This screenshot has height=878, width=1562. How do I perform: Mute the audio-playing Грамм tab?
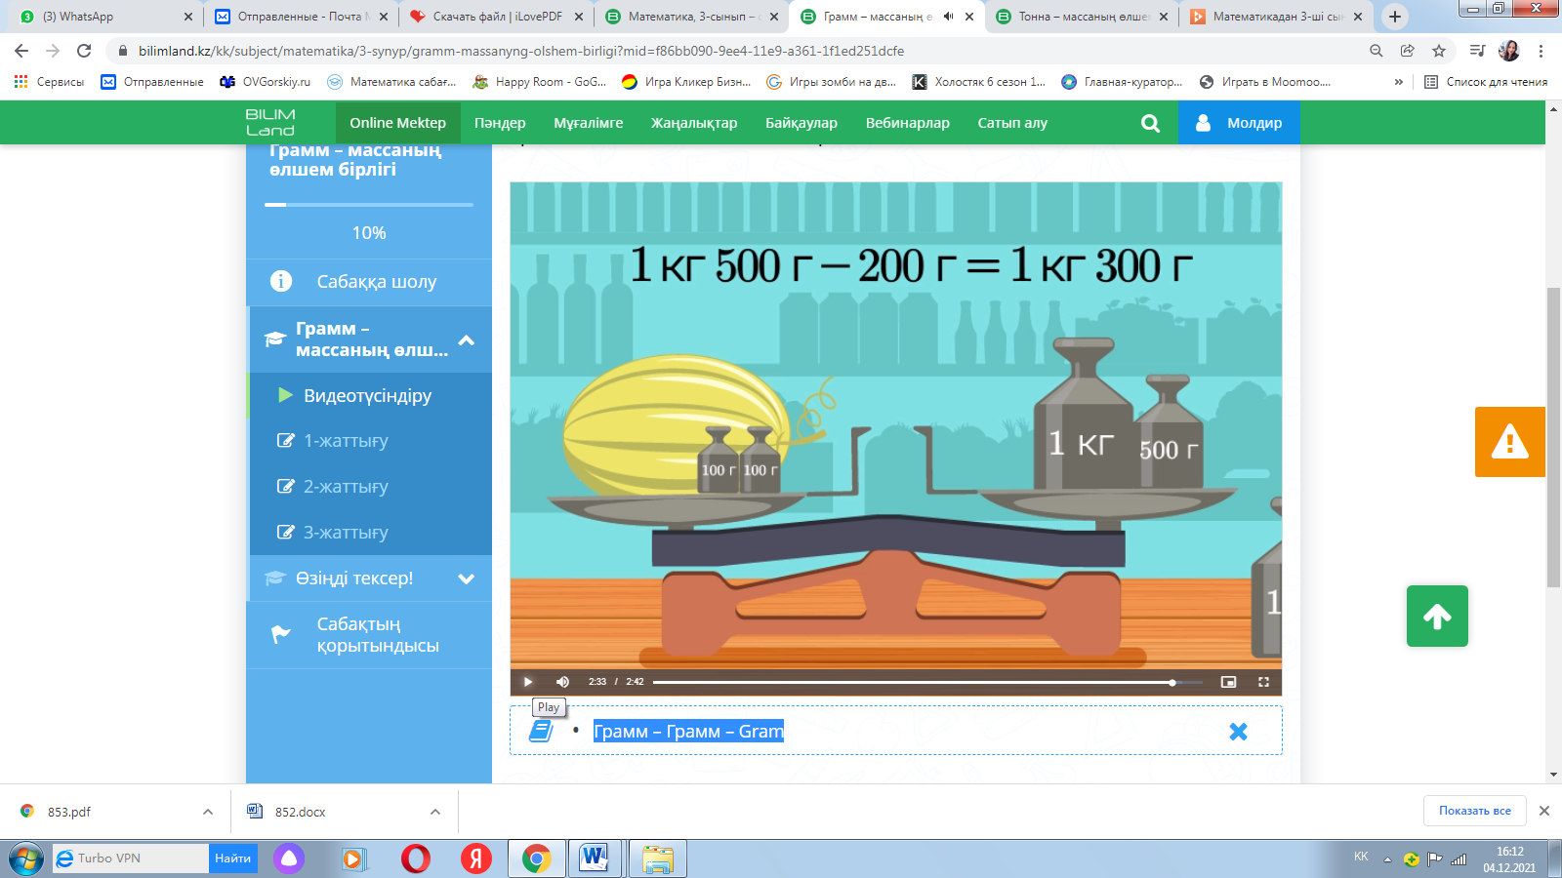[948, 17]
